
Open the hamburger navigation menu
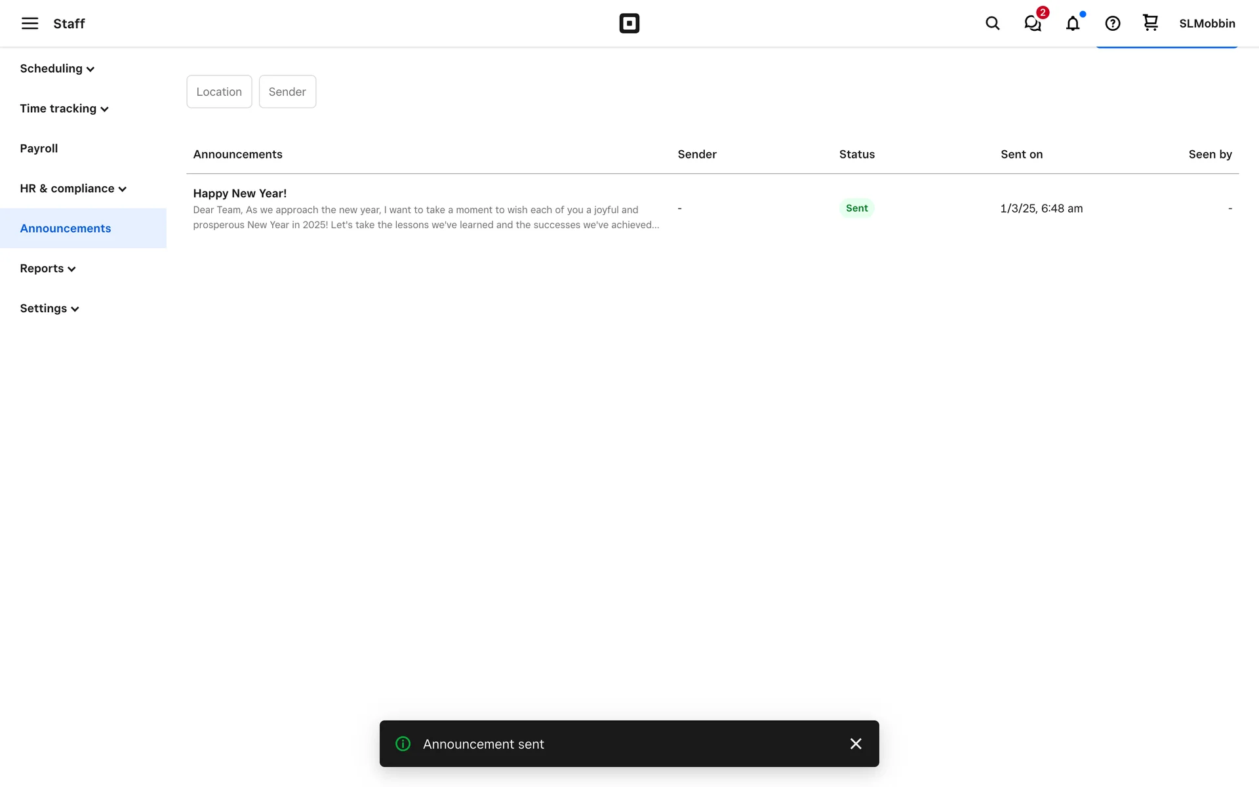click(x=30, y=24)
